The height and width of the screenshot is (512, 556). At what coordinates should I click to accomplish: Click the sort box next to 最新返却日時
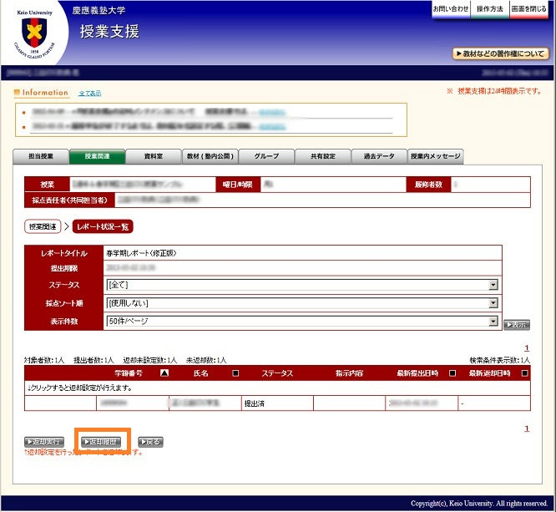pos(524,373)
